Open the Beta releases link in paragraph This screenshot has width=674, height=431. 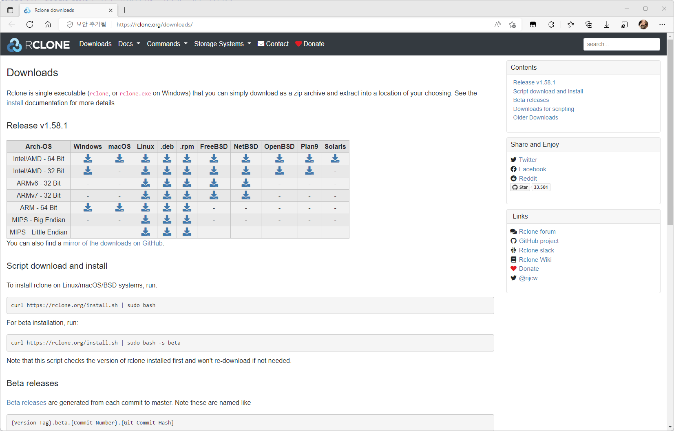pos(27,403)
